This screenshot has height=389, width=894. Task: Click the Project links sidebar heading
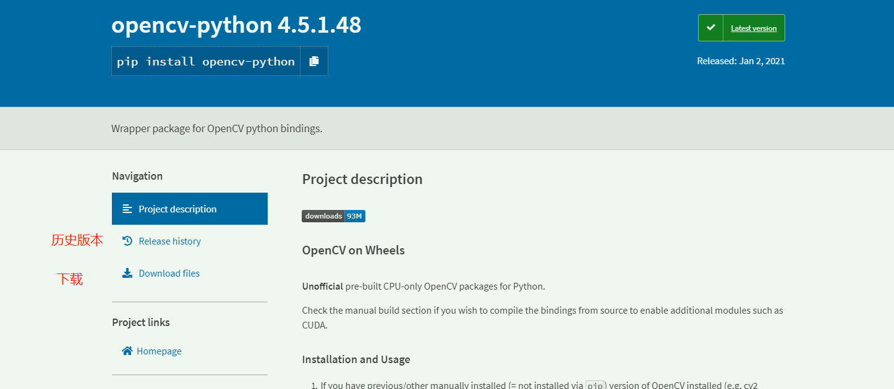point(141,322)
